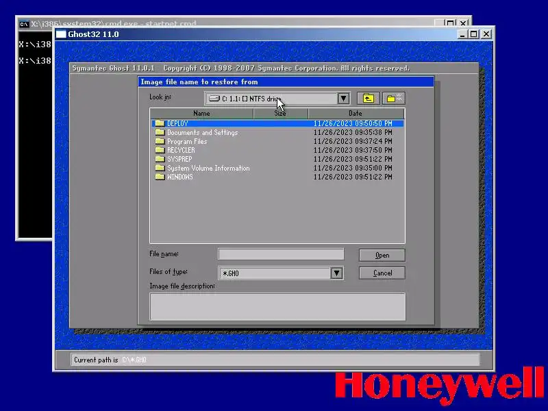
Task: Click the WINDOWS folder name
Action: [x=180, y=177]
